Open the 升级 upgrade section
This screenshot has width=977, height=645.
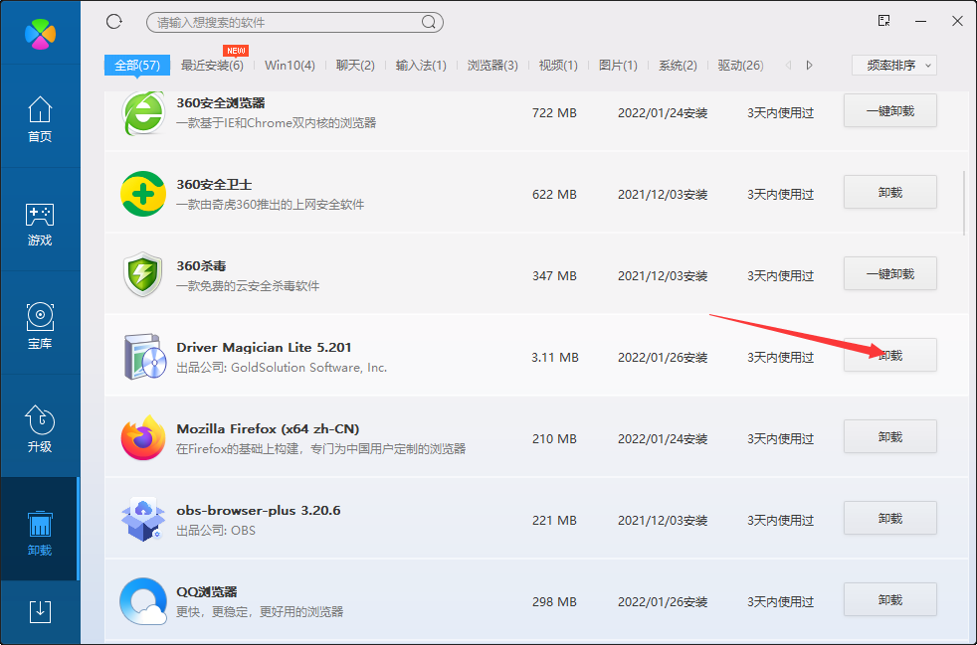40,429
